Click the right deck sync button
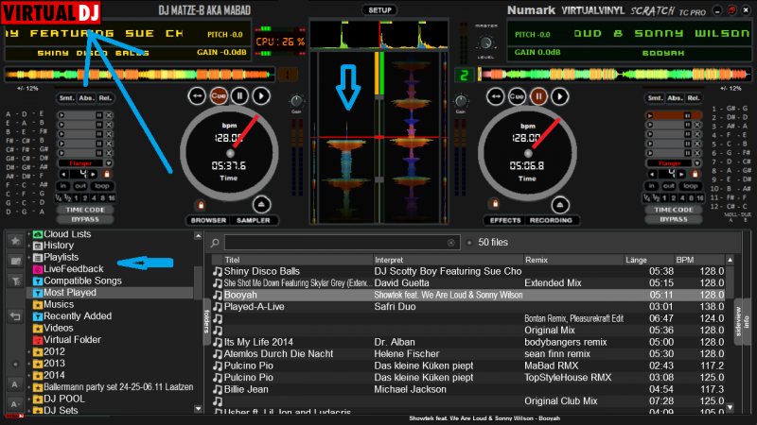 [495, 96]
